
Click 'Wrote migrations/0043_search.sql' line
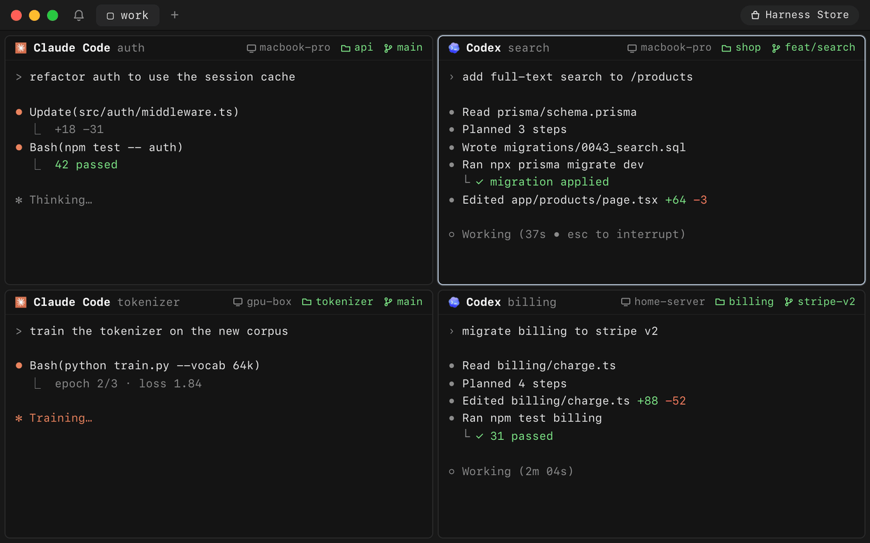[574, 147]
